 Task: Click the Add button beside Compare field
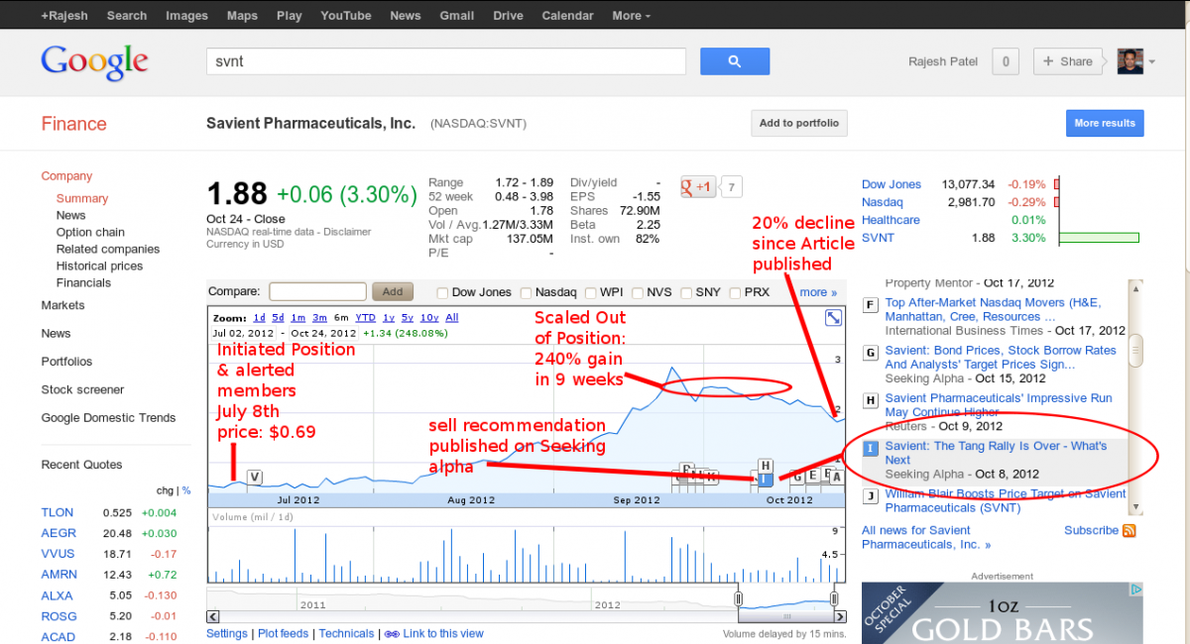point(393,292)
